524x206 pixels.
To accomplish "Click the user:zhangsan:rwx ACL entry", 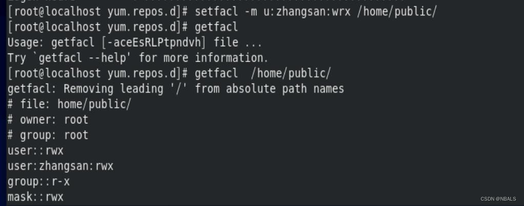I will click(61, 166).
